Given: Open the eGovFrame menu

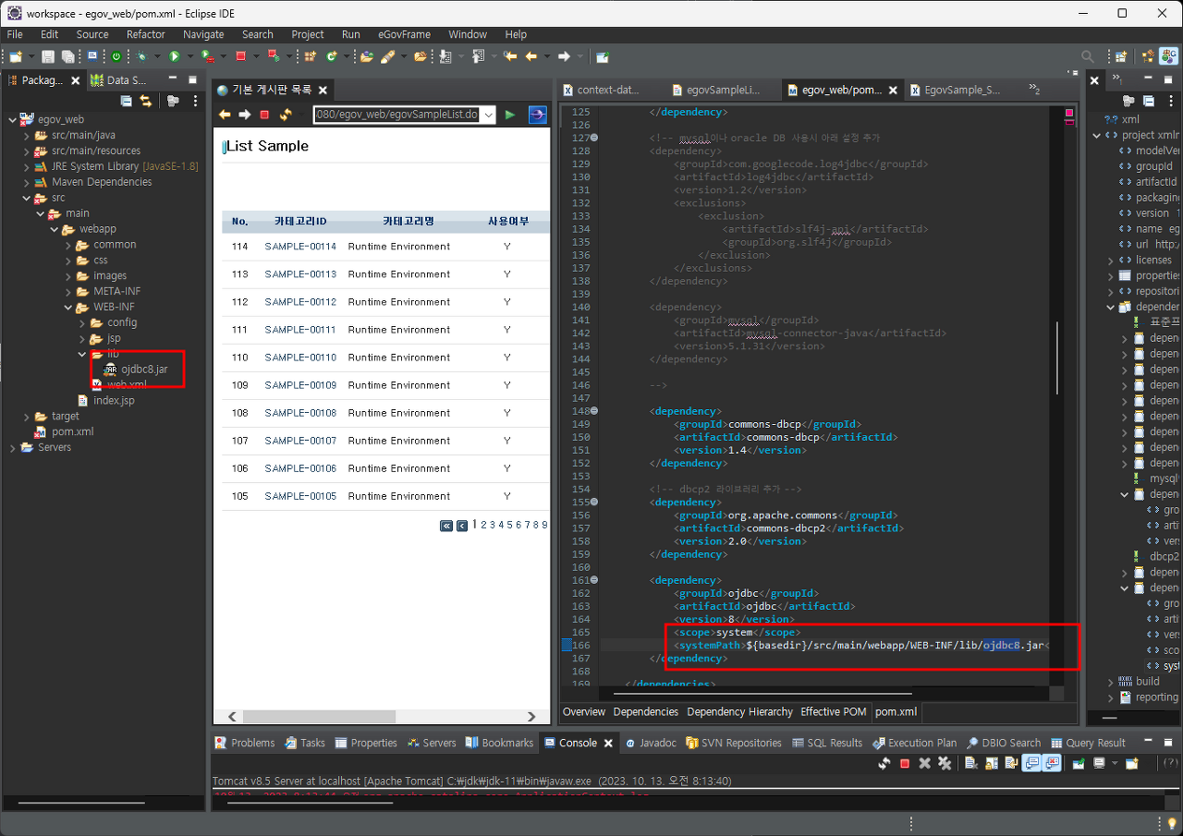Looking at the screenshot, I should (404, 34).
